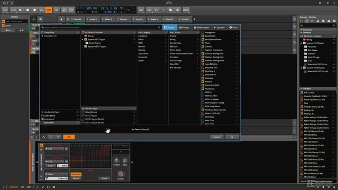Image resolution: width=338 pixels, height=190 pixels.
Task: Click the up-chevron at popup browser footer
Action: [44, 137]
